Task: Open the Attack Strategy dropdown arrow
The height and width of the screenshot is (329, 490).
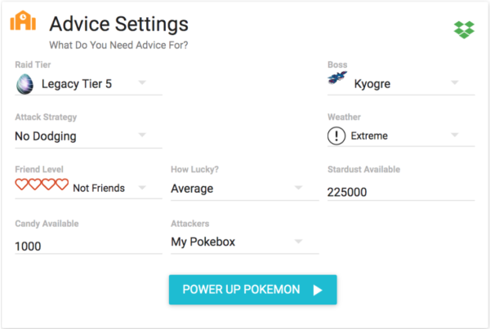Action: pyautogui.click(x=142, y=136)
